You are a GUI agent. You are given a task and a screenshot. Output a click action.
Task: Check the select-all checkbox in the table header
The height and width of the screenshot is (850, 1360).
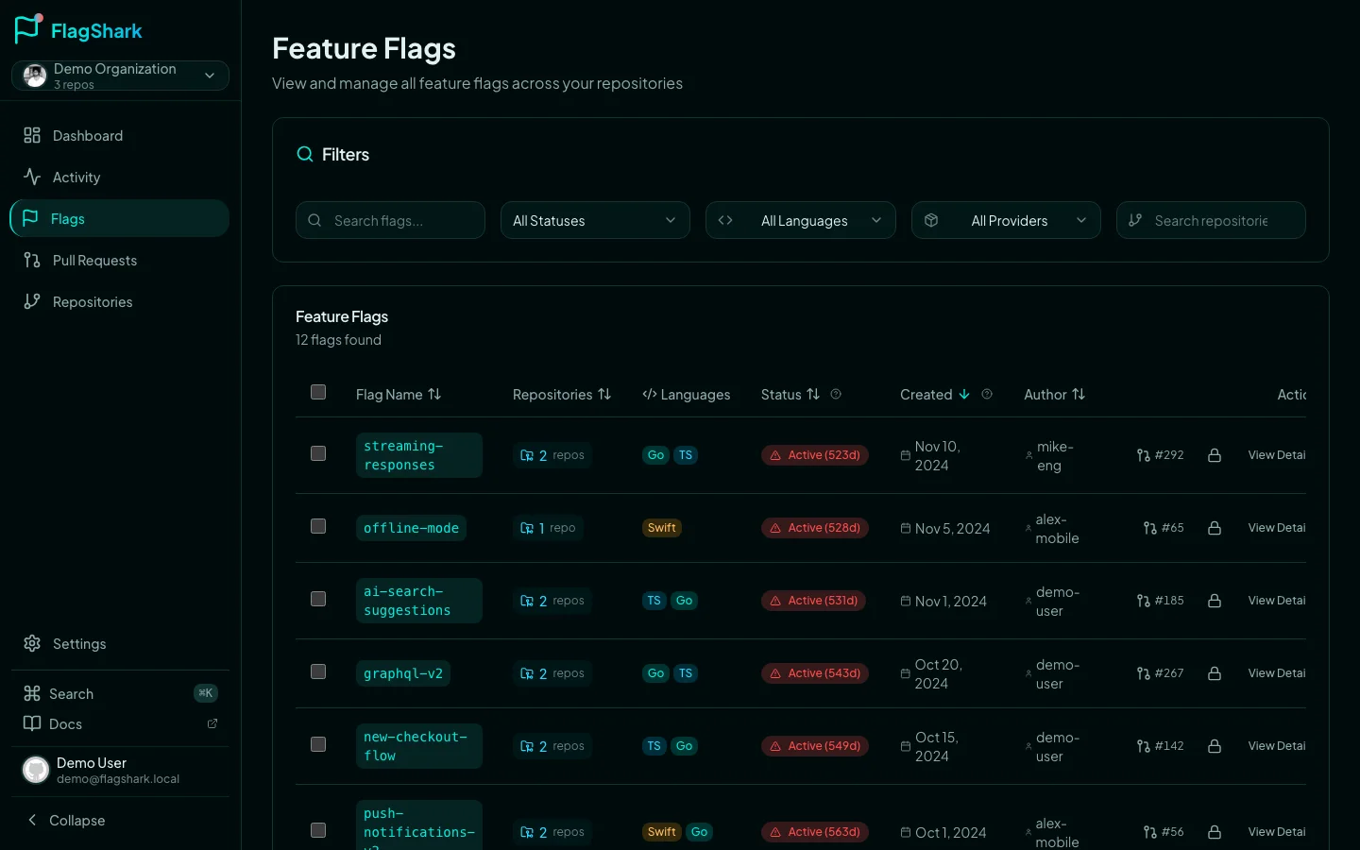(318, 392)
